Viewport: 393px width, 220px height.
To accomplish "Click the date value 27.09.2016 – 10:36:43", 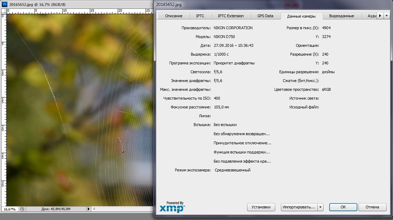I will 234,45.
